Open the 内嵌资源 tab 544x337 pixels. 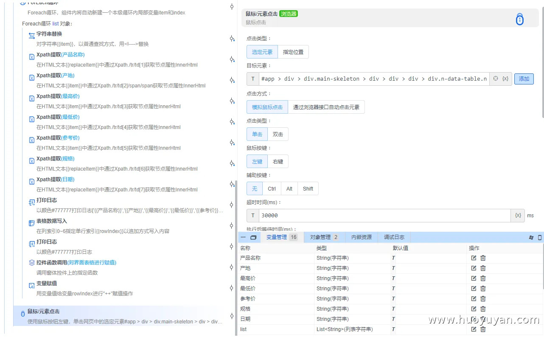click(x=362, y=237)
